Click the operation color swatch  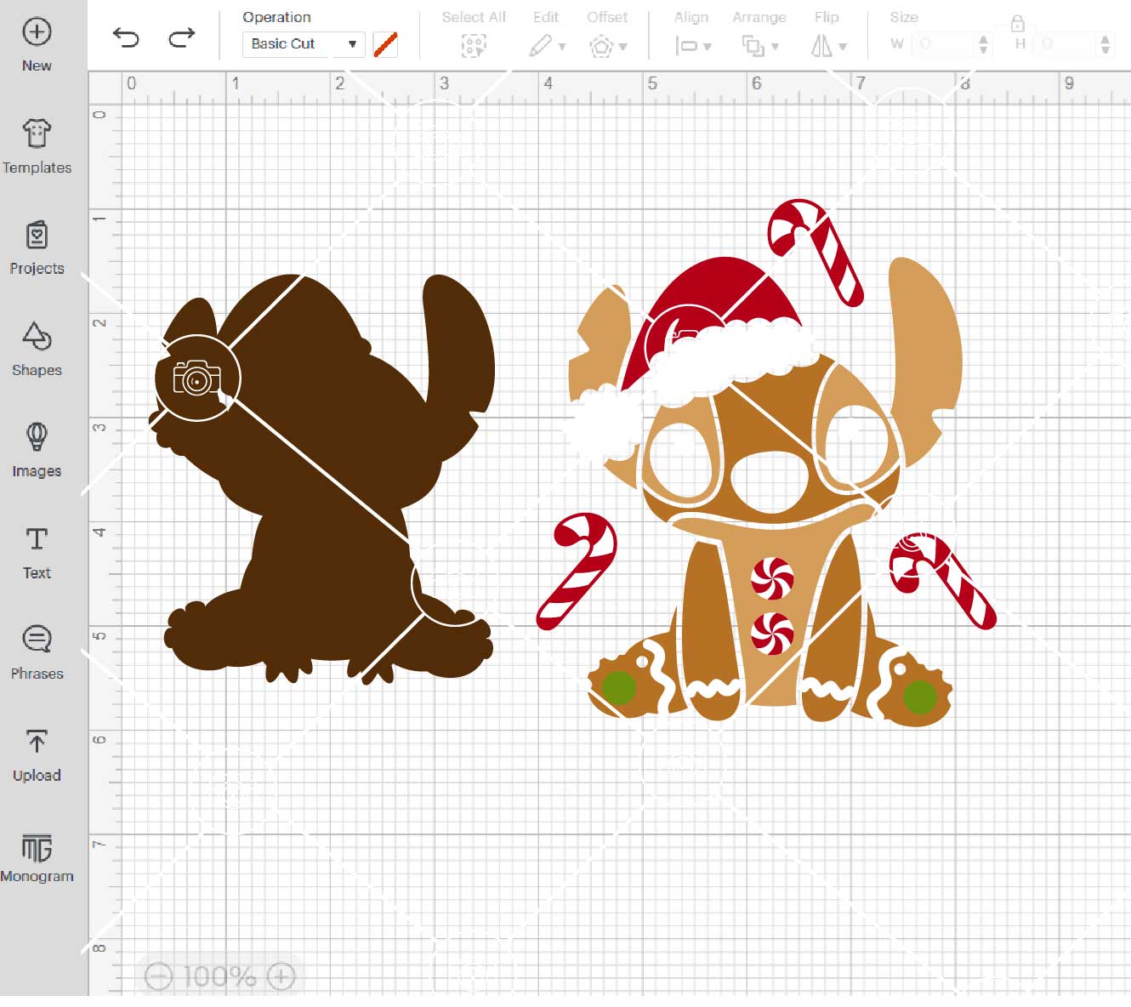pos(385,44)
